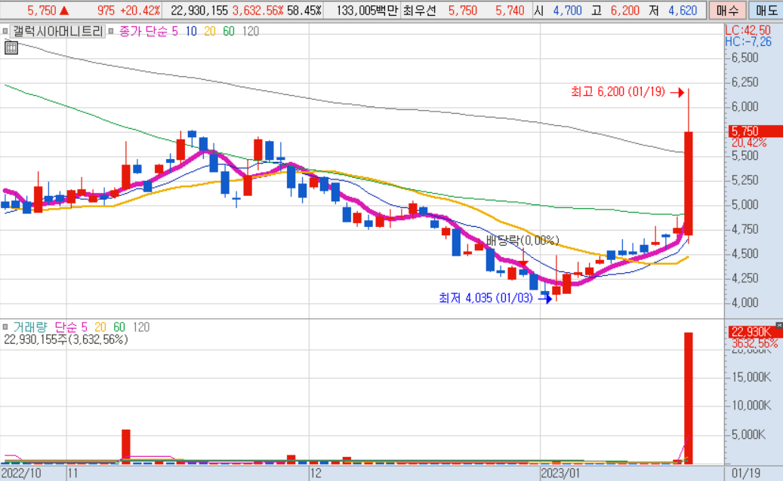Viewport: 783px width, 481px height.
Task: Click the 배당락(0.00%) ex-dividend label
Action: pyautogui.click(x=523, y=240)
